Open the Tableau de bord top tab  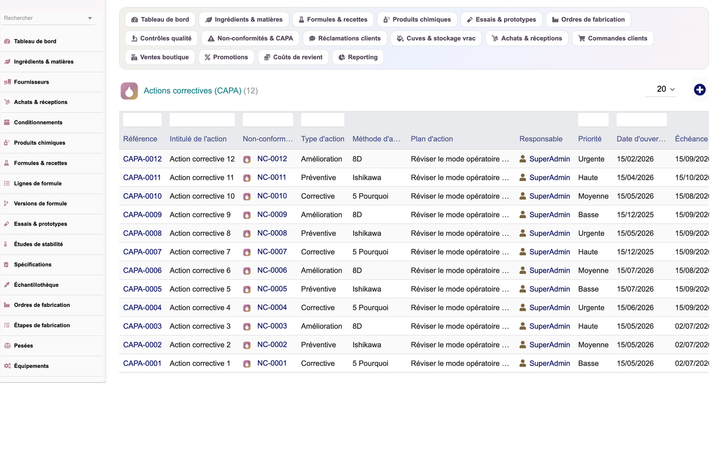pyautogui.click(x=160, y=20)
